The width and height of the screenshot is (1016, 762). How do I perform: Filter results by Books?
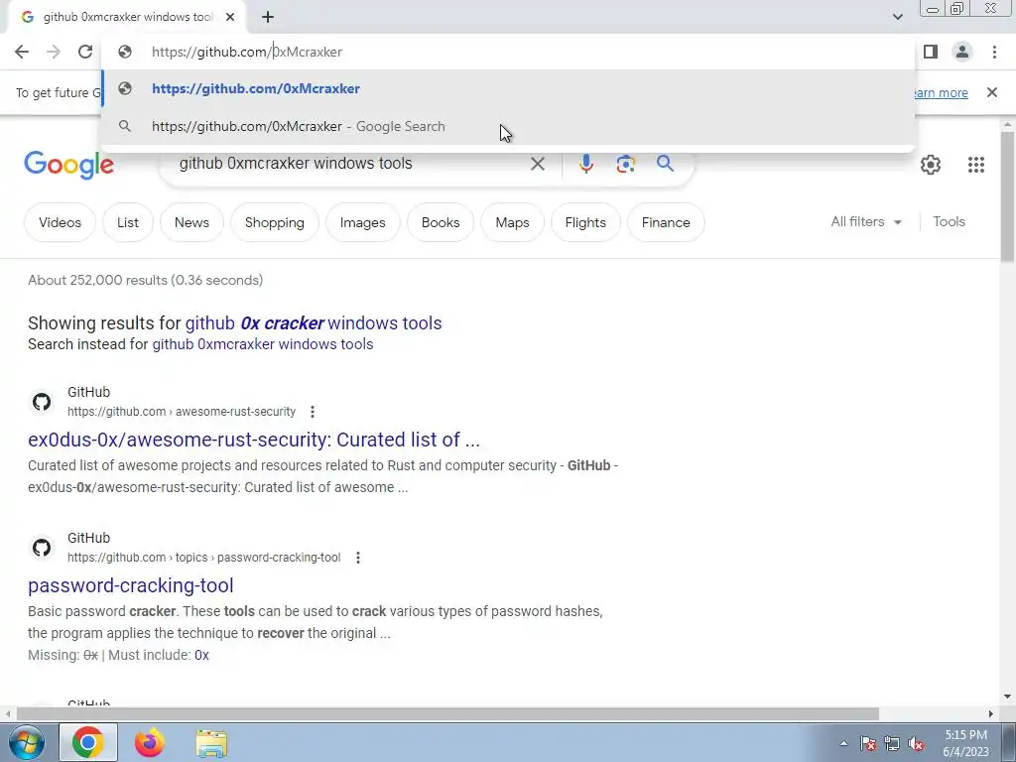tap(440, 222)
